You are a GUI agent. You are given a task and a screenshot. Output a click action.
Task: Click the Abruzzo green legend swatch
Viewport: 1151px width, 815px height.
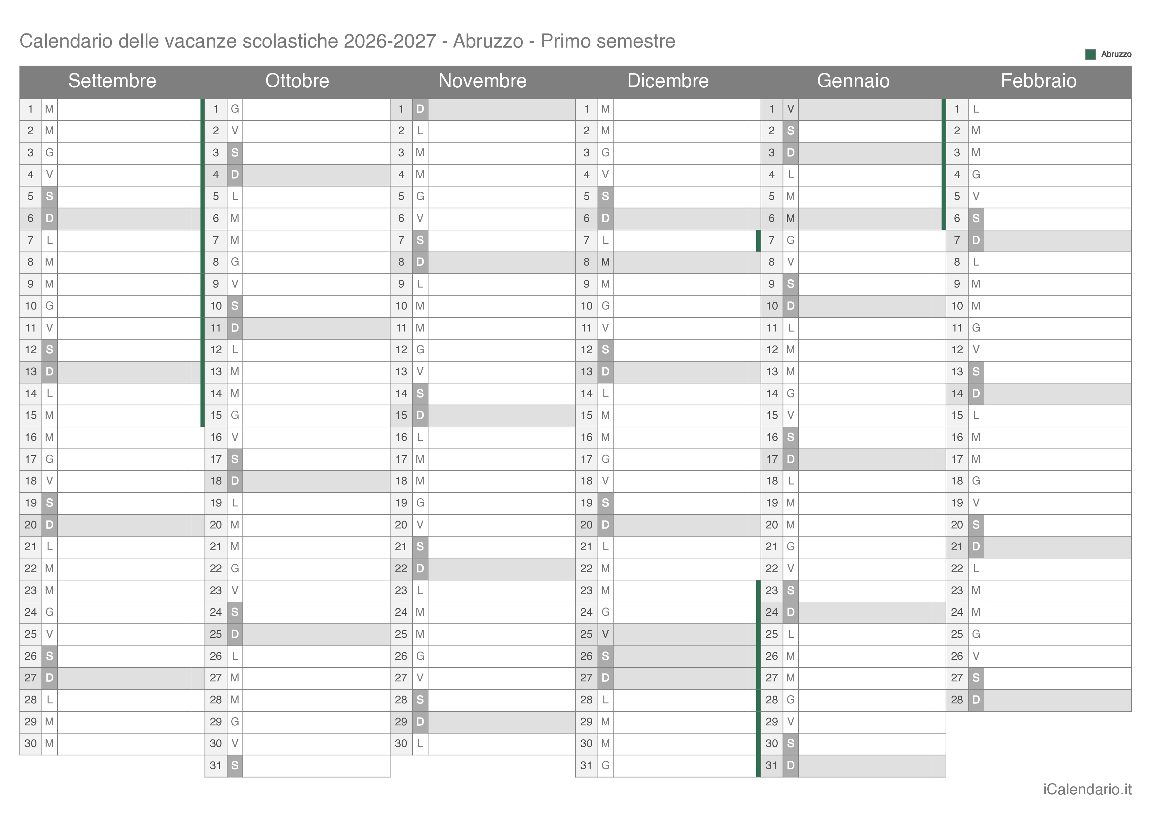(x=1090, y=54)
